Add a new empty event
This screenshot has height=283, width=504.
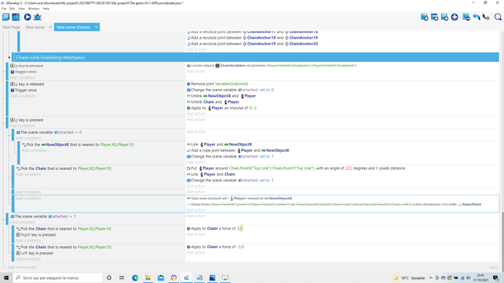[424, 17]
